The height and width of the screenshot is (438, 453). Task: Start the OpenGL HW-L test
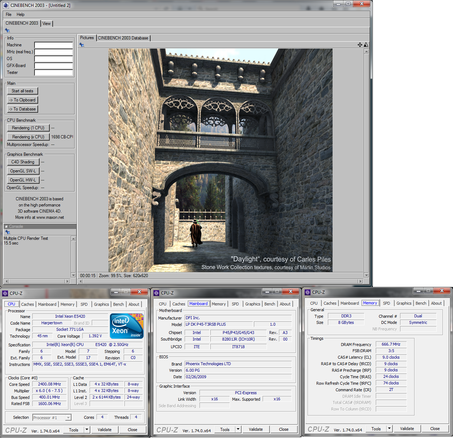(23, 180)
